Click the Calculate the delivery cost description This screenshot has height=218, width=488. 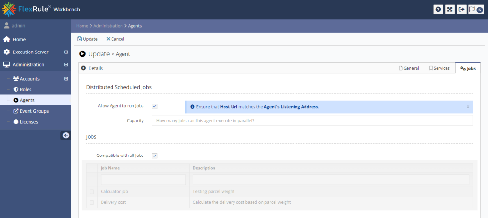pos(242,202)
